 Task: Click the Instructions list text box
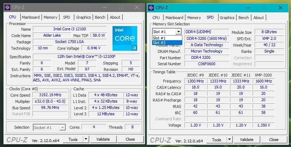coord(86,78)
